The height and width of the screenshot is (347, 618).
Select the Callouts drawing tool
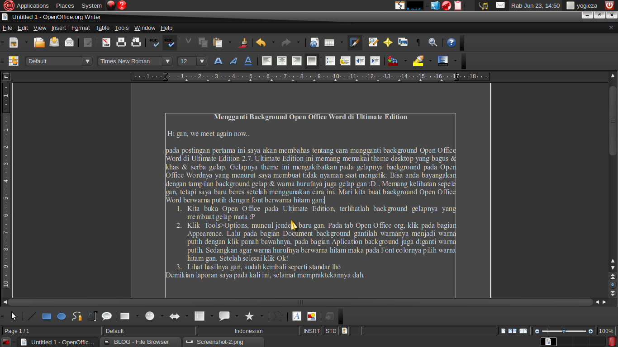pos(107,316)
